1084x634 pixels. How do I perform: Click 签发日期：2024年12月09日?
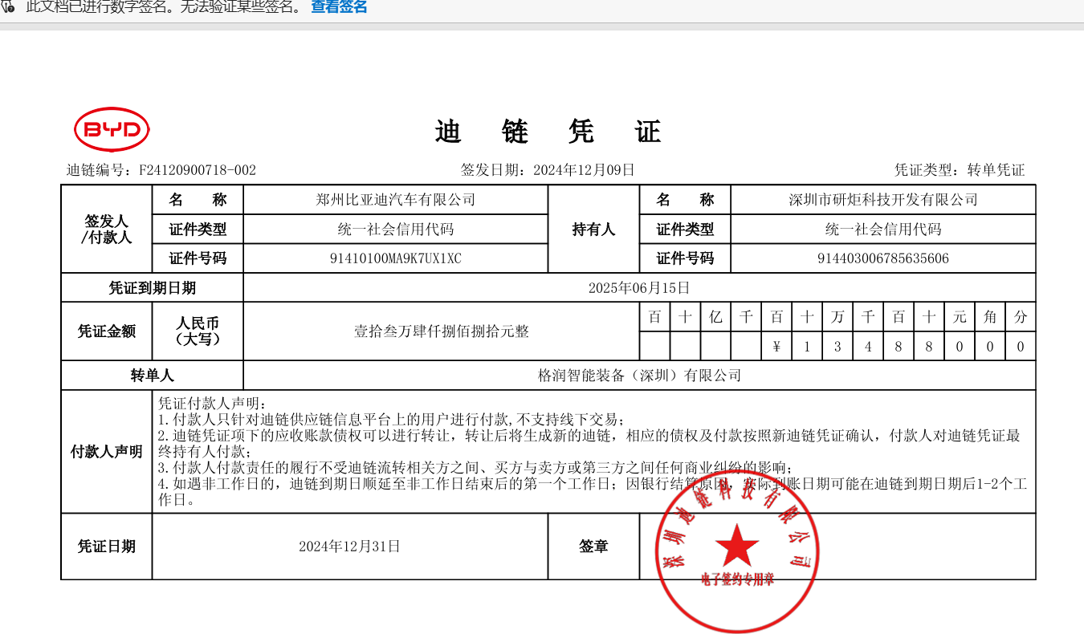click(548, 170)
